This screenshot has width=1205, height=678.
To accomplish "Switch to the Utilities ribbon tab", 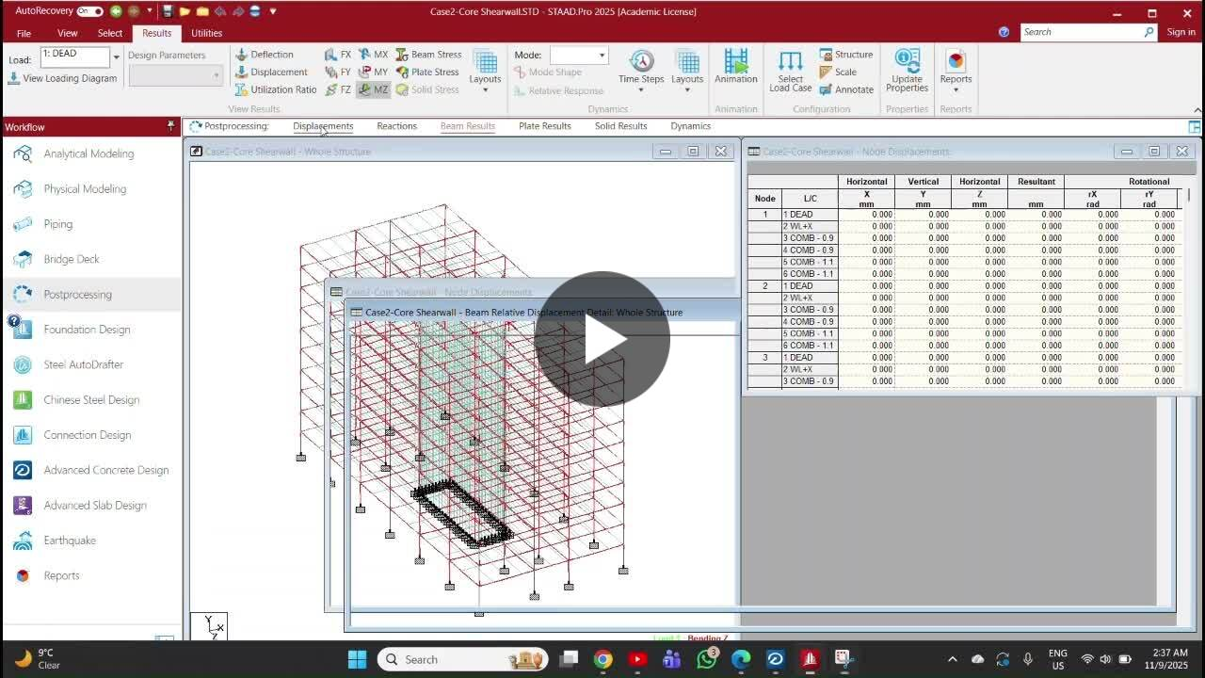I will [207, 33].
